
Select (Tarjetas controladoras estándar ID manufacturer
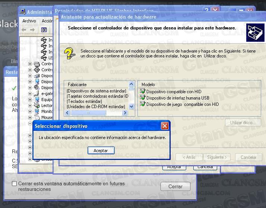(x=98, y=96)
